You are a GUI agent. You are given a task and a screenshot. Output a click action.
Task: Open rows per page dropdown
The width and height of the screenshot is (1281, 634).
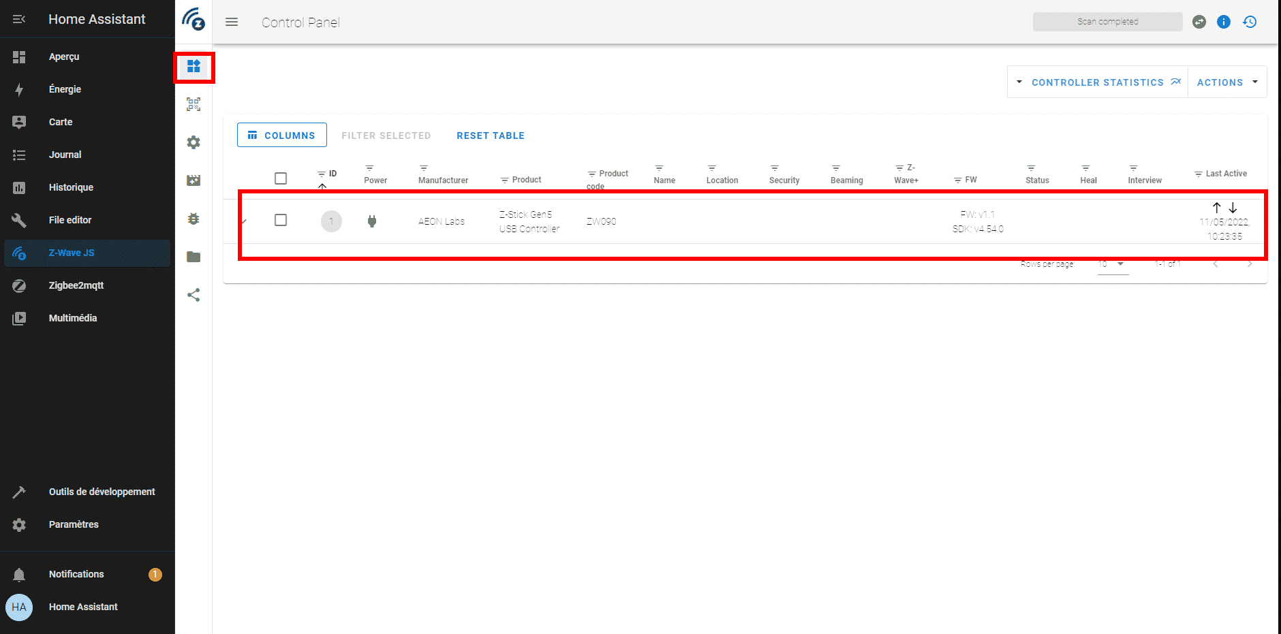[1113, 264]
